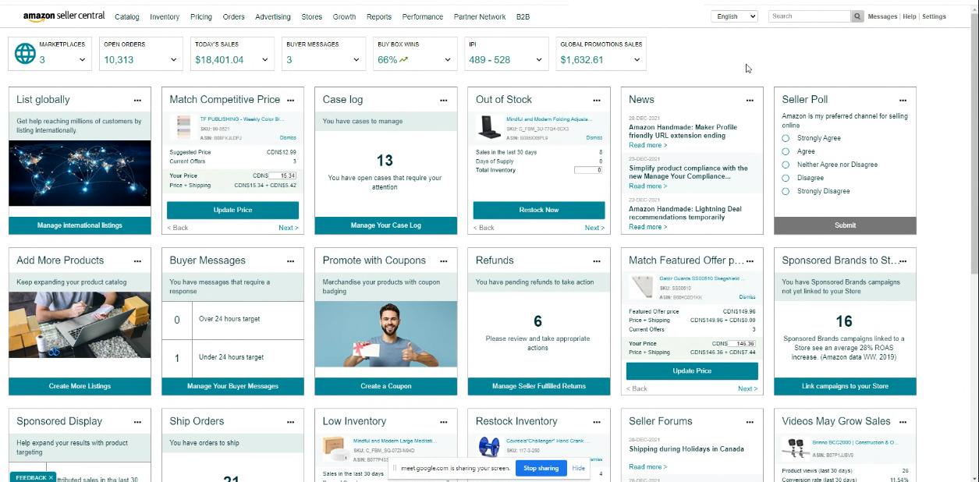979x482 pixels.
Task: Select Strongly Agree poll option
Action: pos(786,138)
